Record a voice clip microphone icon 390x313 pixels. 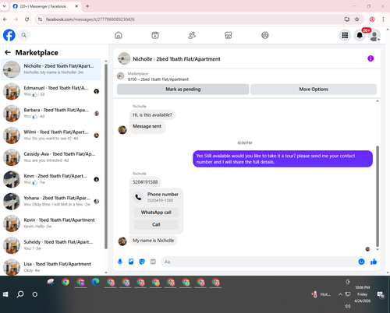pos(120,262)
